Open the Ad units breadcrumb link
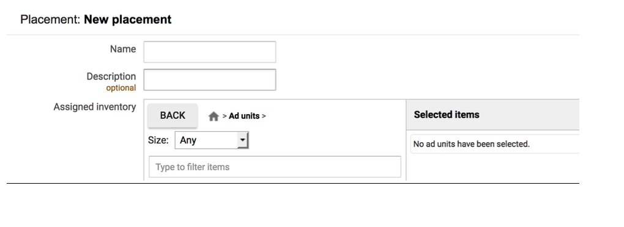 (244, 116)
